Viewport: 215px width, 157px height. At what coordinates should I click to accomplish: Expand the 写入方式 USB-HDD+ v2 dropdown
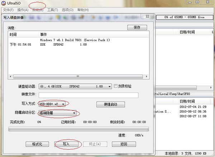click(63, 104)
